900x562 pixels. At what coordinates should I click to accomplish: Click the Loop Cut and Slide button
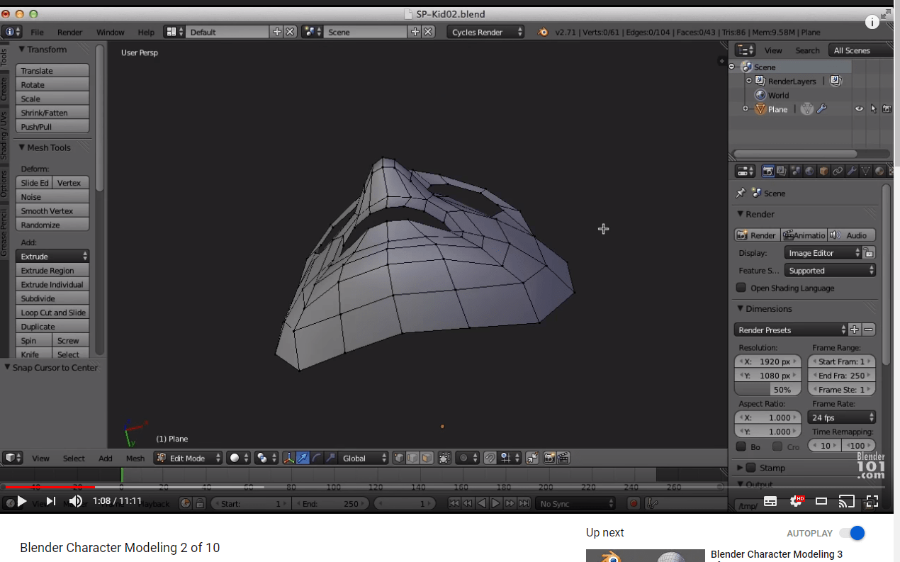click(x=52, y=313)
